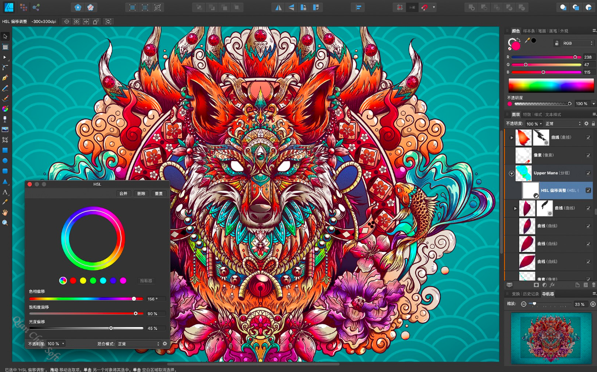
Task: Toggle visibility of first 像素 layer
Action: coord(588,155)
